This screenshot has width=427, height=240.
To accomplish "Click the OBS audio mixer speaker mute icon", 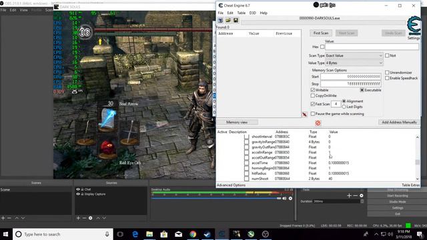I will coord(284,199).
